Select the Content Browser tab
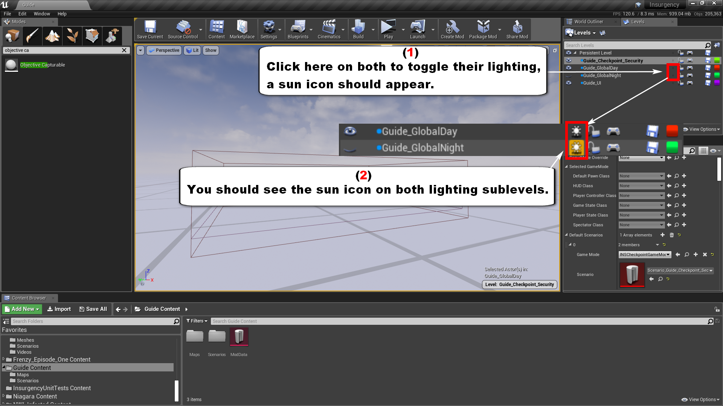The height and width of the screenshot is (406, 723). (29, 298)
